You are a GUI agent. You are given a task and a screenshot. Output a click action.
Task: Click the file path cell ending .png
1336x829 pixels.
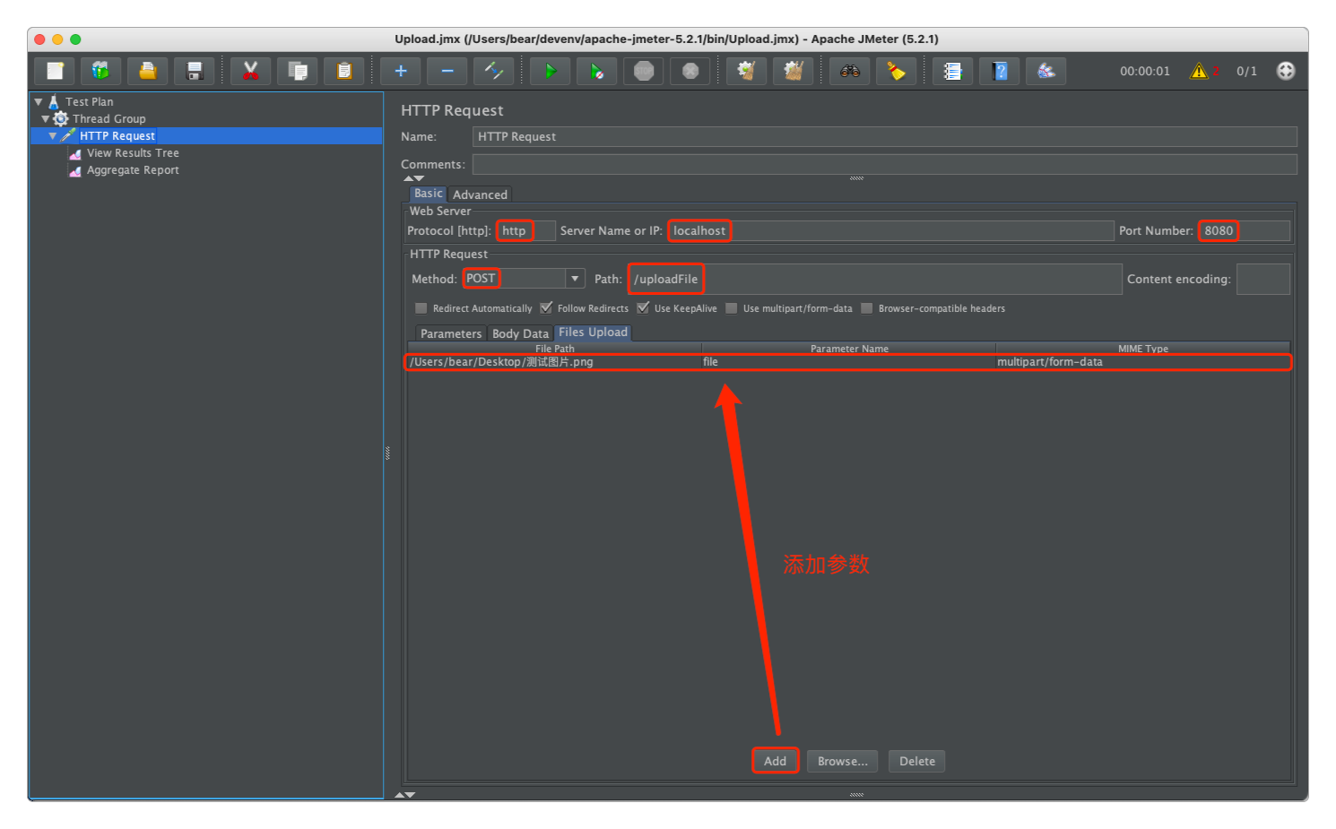(554, 362)
